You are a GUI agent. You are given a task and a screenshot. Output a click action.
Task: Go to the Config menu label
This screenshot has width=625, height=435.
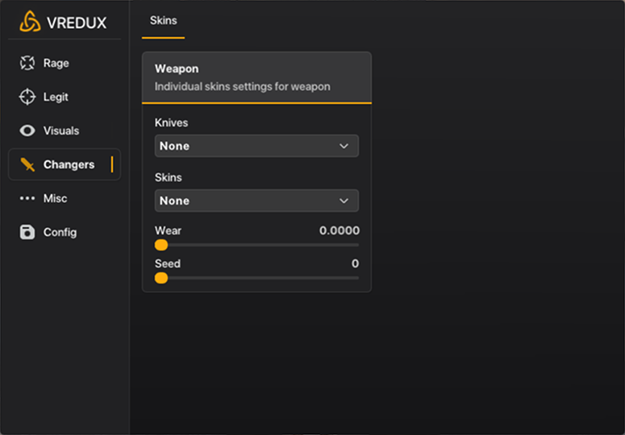[60, 232]
